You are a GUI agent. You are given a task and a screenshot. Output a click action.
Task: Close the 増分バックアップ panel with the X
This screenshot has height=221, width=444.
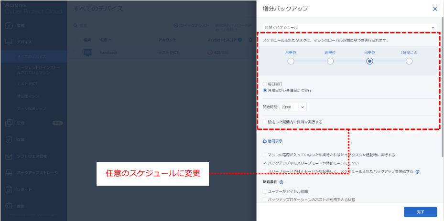click(x=434, y=9)
